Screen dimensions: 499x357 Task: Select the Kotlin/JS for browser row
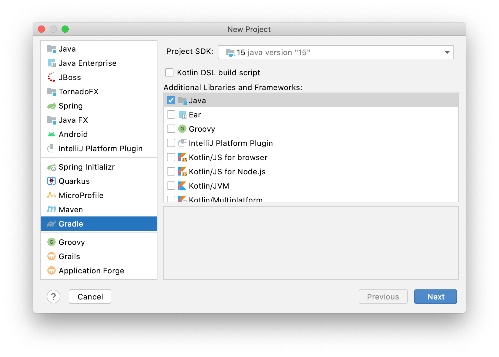tap(228, 157)
